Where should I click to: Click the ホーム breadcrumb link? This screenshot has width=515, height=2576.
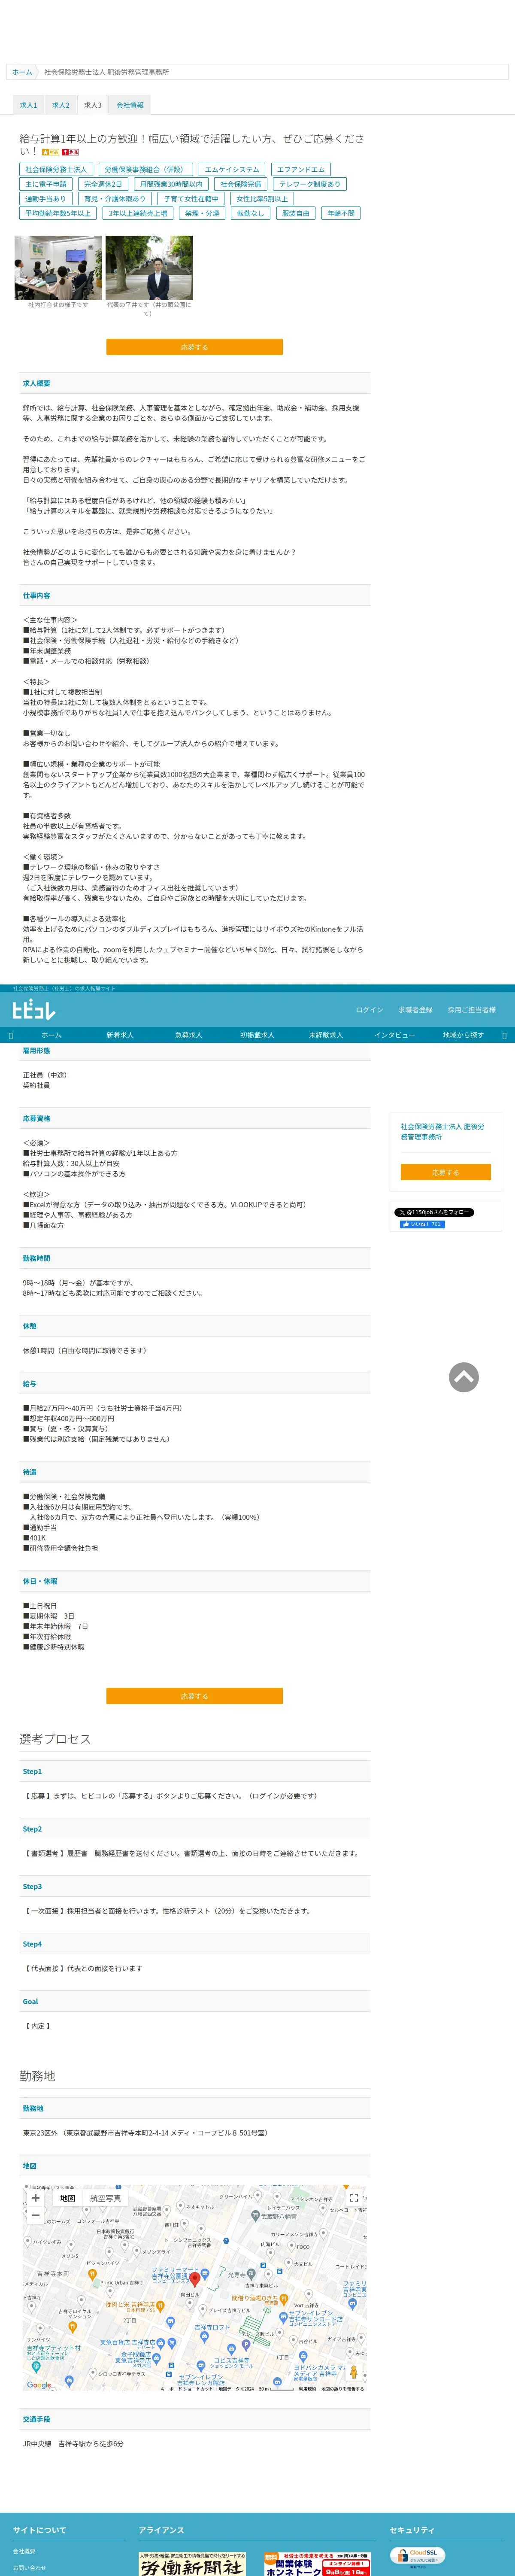[22, 72]
